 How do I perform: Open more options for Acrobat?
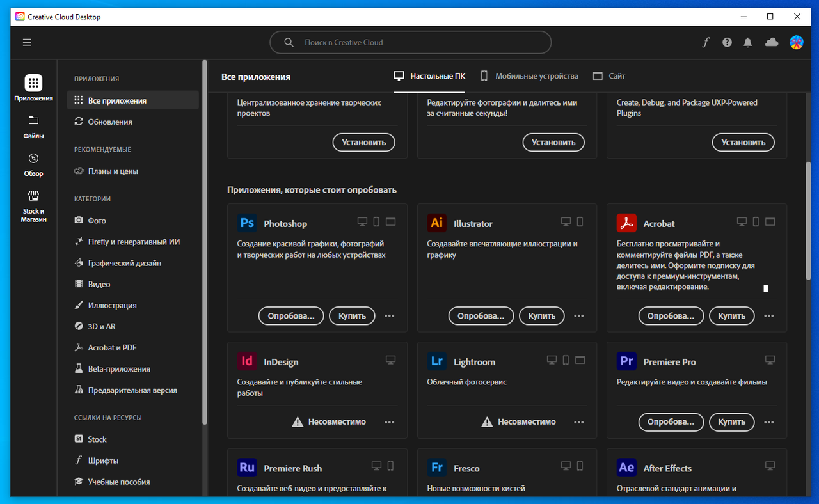769,316
